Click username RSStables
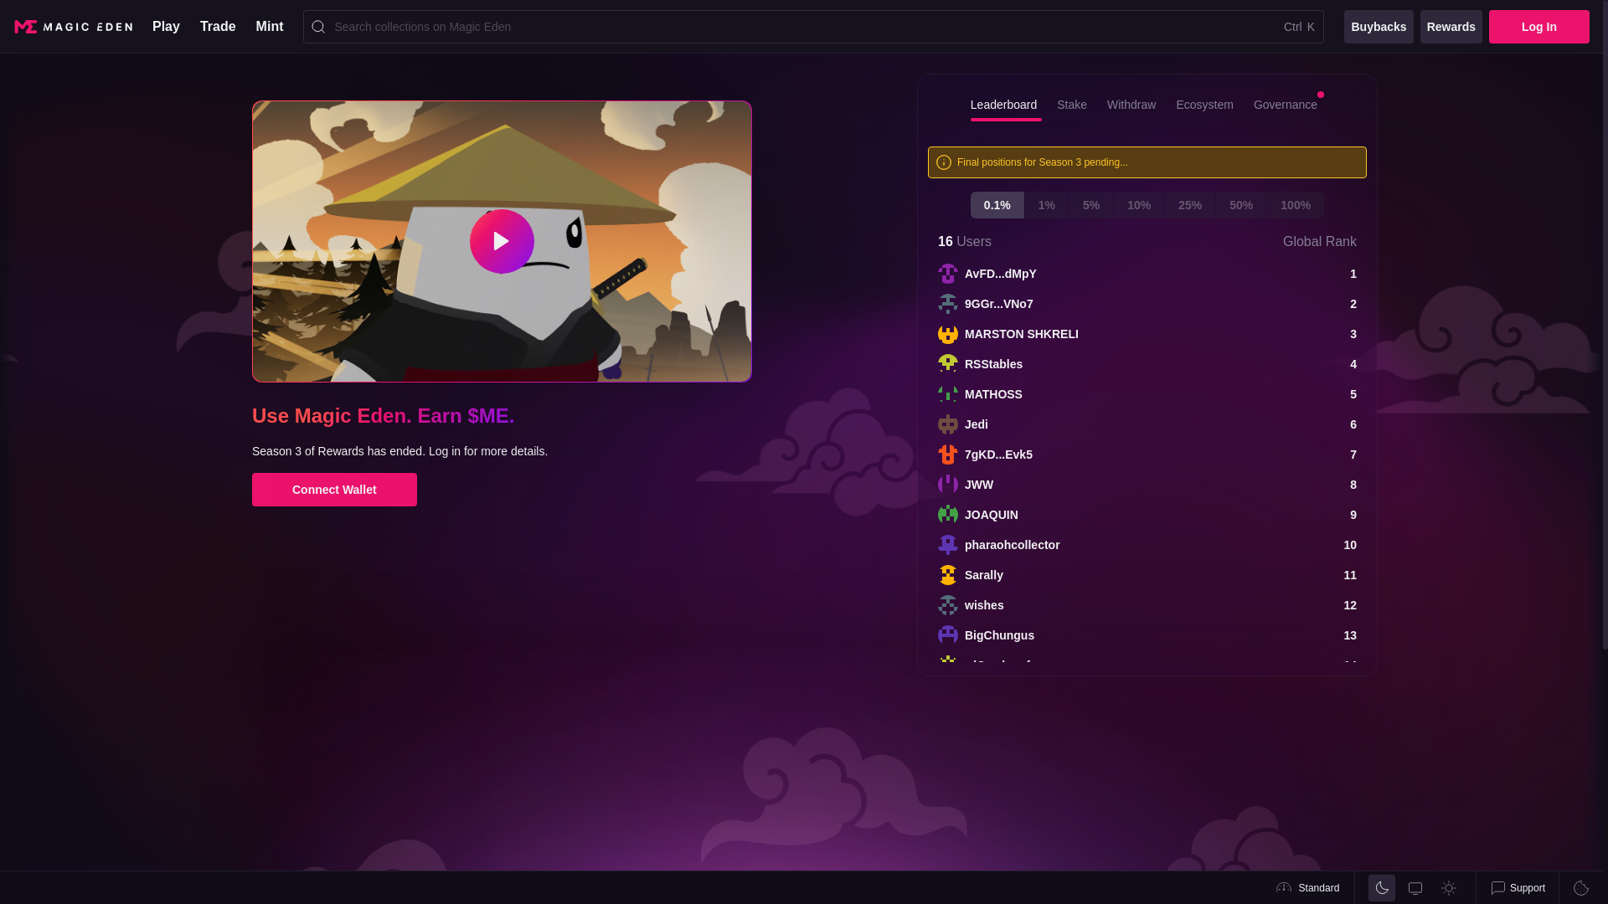 (994, 364)
